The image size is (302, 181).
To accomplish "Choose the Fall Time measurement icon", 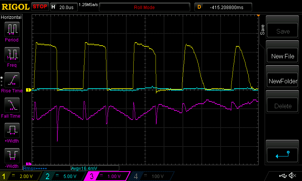I will (x=11, y=106).
